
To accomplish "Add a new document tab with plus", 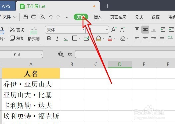I will pyautogui.click(x=107, y=6).
